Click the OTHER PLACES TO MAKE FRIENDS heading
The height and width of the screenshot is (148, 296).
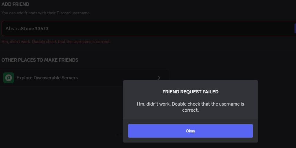[x=40, y=60]
